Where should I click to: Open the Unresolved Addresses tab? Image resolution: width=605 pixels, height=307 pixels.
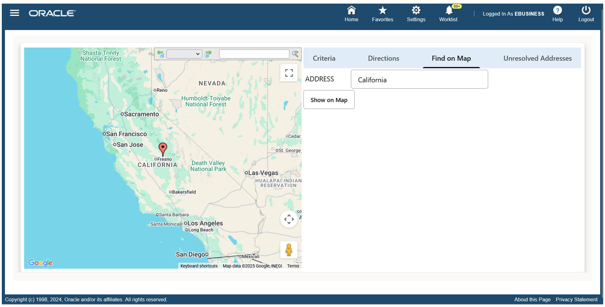[x=537, y=58]
